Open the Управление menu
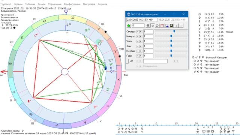The image size is (240, 135). coord(55,4)
